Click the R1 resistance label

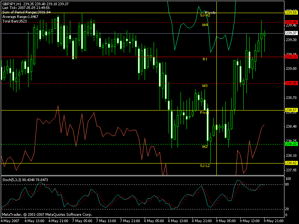click(205, 59)
